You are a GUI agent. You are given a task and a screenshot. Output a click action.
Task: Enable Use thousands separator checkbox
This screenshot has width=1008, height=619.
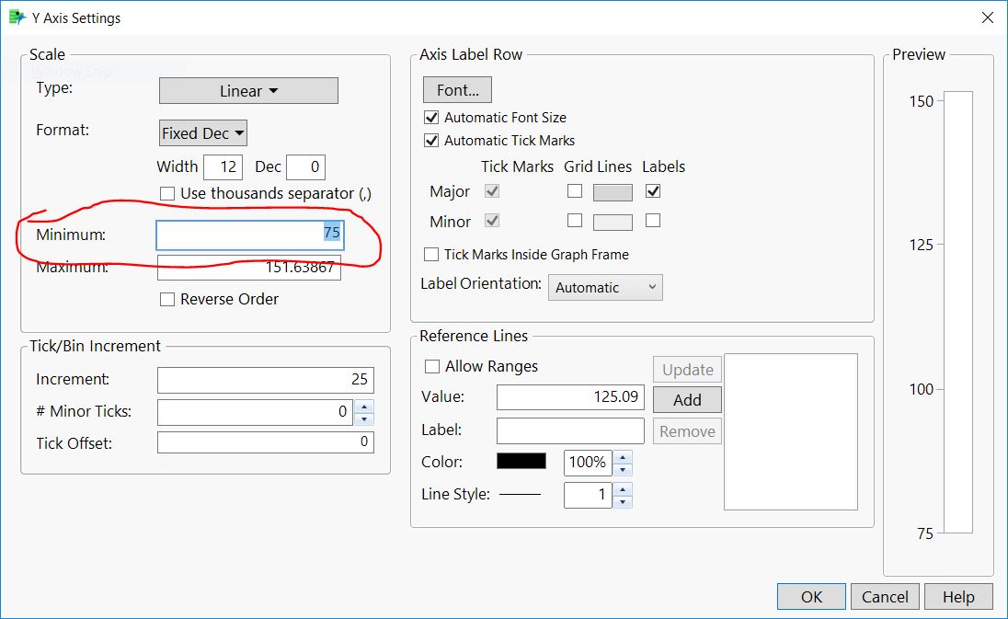tap(167, 194)
